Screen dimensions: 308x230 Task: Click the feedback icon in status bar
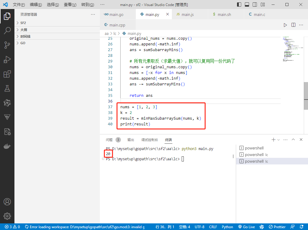tap(292, 227)
